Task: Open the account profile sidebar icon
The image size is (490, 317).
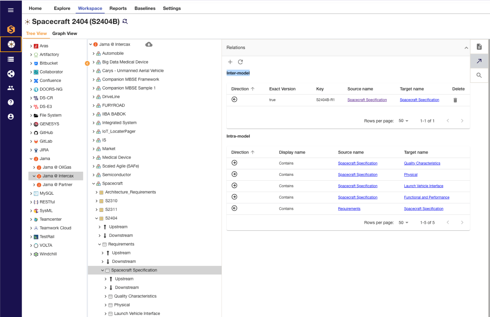Action: 11,117
